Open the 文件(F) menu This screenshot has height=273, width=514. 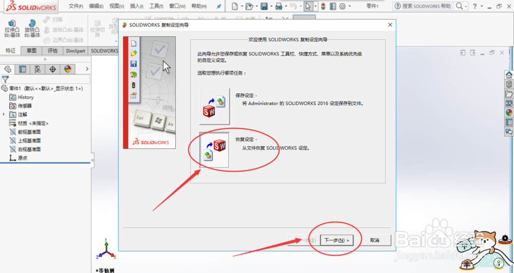tap(76, 6)
